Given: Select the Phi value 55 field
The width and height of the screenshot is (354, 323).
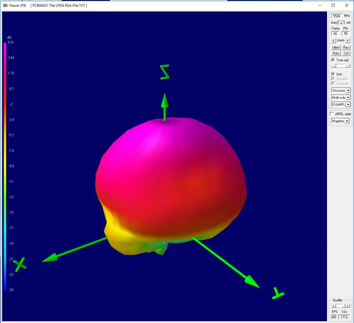Looking at the screenshot, I should coord(346,33).
